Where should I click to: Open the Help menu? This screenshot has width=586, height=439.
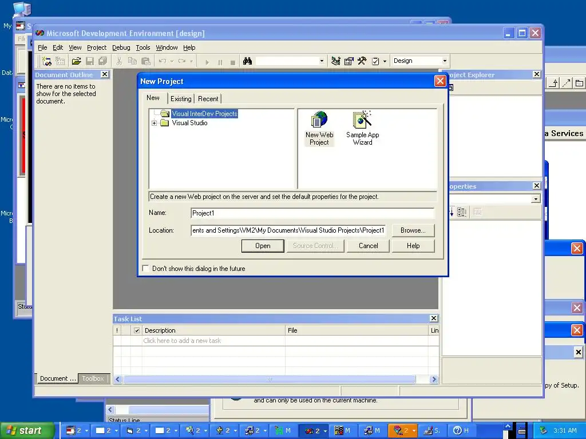tap(189, 47)
